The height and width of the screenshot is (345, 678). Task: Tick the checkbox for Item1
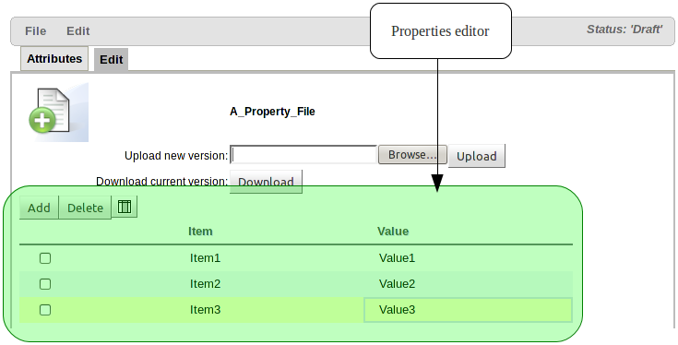(x=45, y=258)
